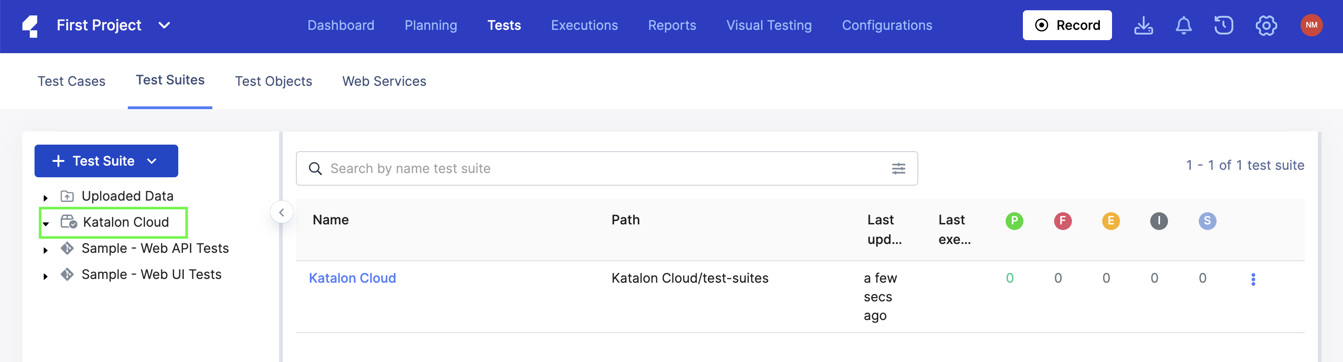The image size is (1343, 362).
Task: Switch to the Test Suites tab
Action: tap(170, 80)
